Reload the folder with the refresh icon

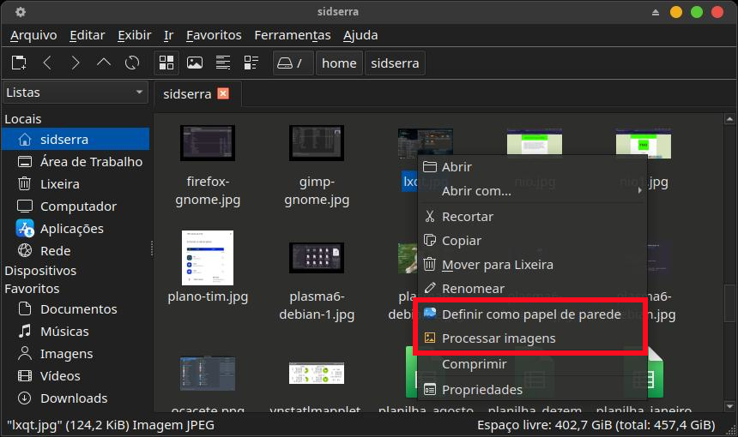tap(132, 63)
